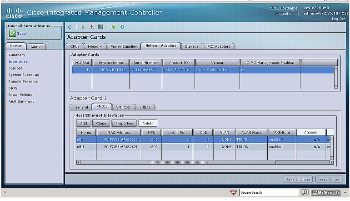
Task: Open Sensors in the sidebar
Action: point(15,68)
